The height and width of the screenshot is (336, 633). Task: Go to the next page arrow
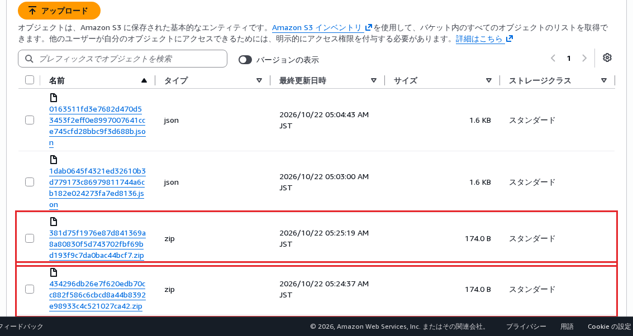[x=584, y=58]
